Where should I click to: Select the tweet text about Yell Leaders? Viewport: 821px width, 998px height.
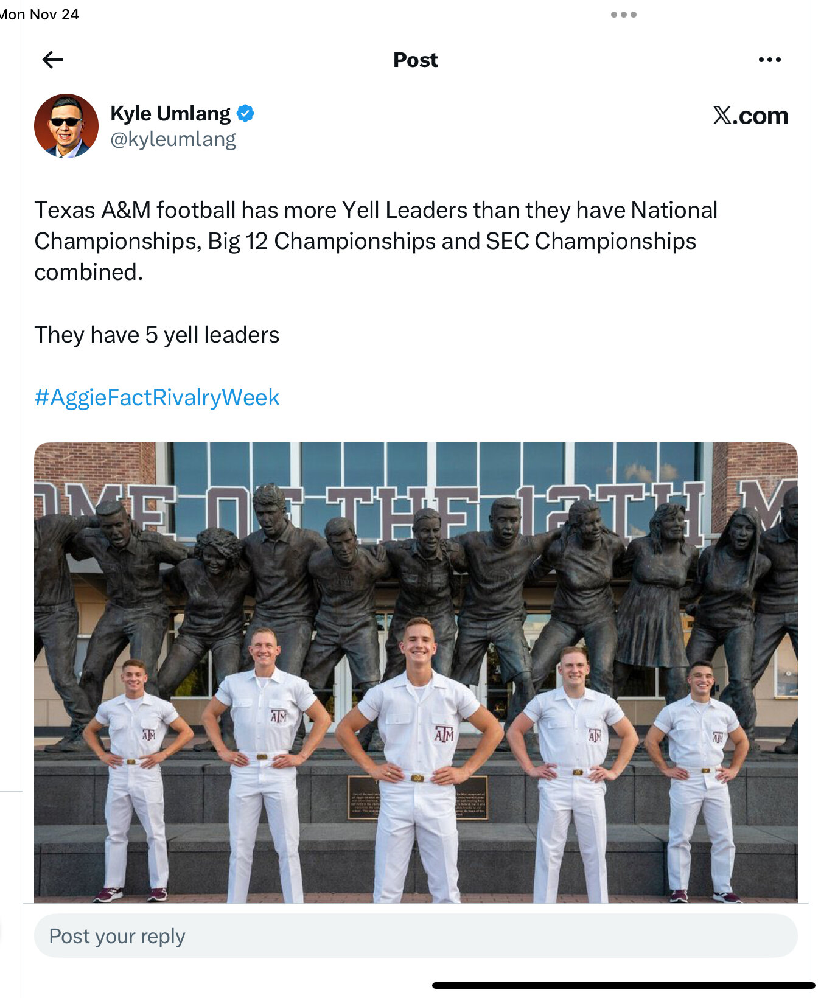376,241
